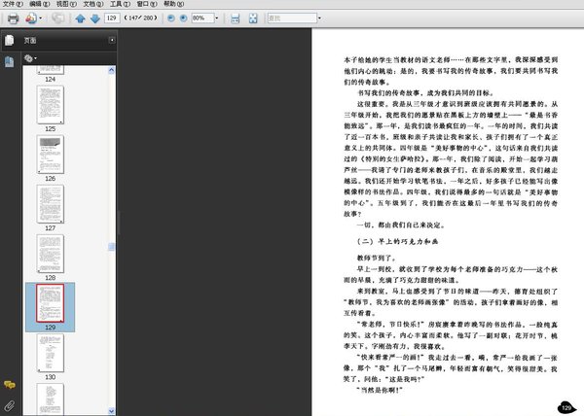
Task: Open the attachments paperclip panel
Action: pyautogui.click(x=10, y=403)
